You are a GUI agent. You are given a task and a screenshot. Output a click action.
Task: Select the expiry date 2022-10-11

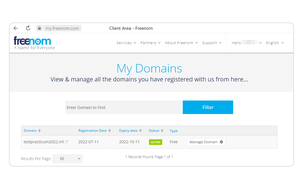pos(129,142)
